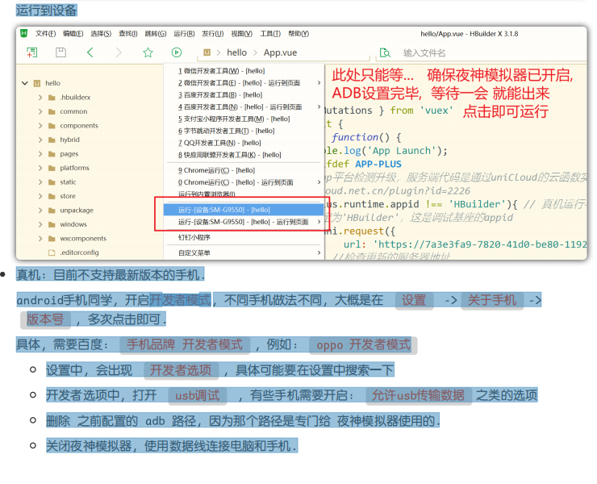This screenshot has height=484, width=597.
Task: Select 快应用联盟开发者工具(K) entry
Action: click(x=244, y=155)
